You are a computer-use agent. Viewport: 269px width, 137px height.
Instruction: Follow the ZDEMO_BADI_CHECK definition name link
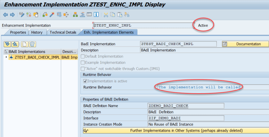(x=168, y=106)
